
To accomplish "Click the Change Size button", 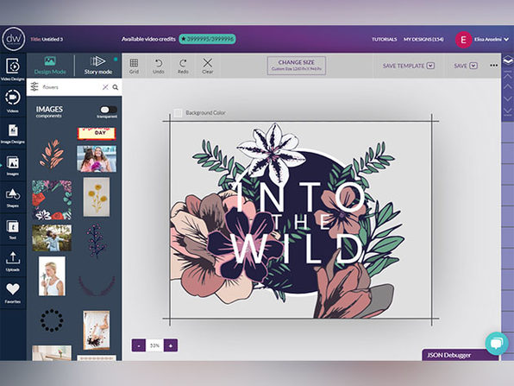I will [x=297, y=66].
